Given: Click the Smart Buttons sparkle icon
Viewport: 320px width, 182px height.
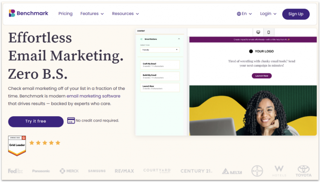Looking at the screenshot, I should tap(141, 39).
